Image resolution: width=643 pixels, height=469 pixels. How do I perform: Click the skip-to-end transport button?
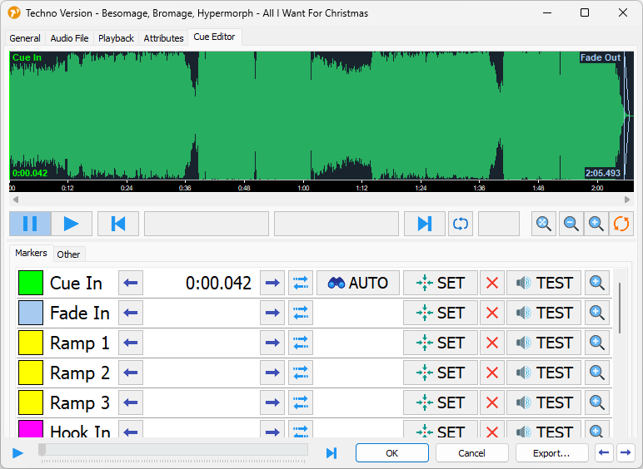coord(425,224)
